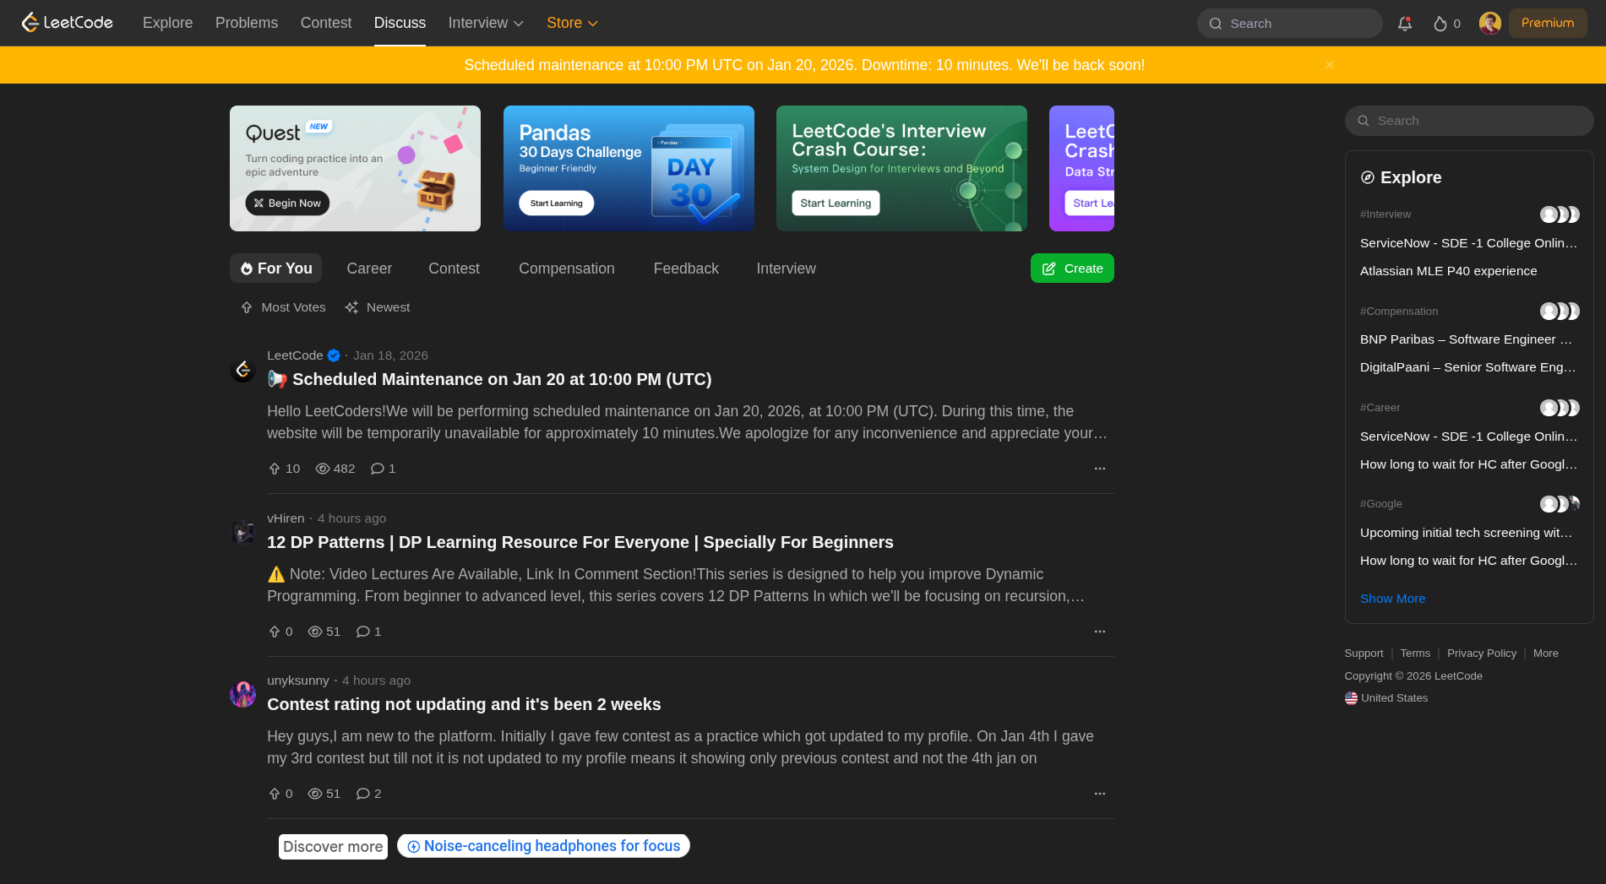Open the user profile avatar
This screenshot has width=1606, height=884.
pos(1489,24)
